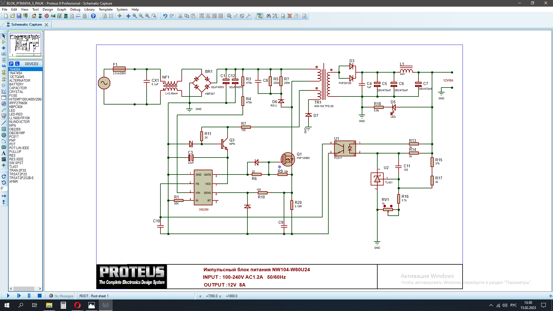Image resolution: width=553 pixels, height=311 pixels.
Task: Click the Rotate Clockwise icon
Action: click(x=4, y=177)
